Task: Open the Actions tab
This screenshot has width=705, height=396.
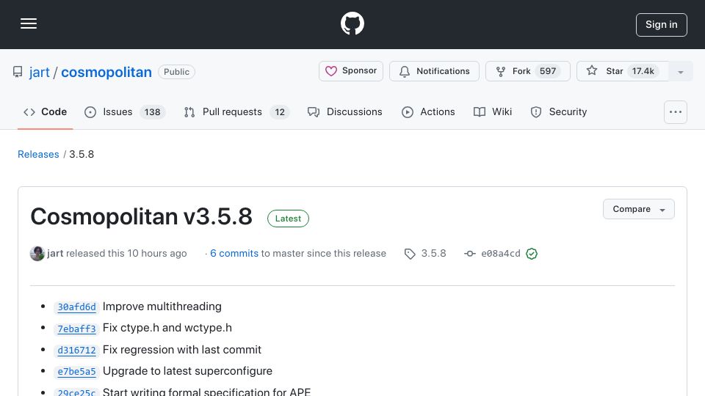Action: click(428, 111)
